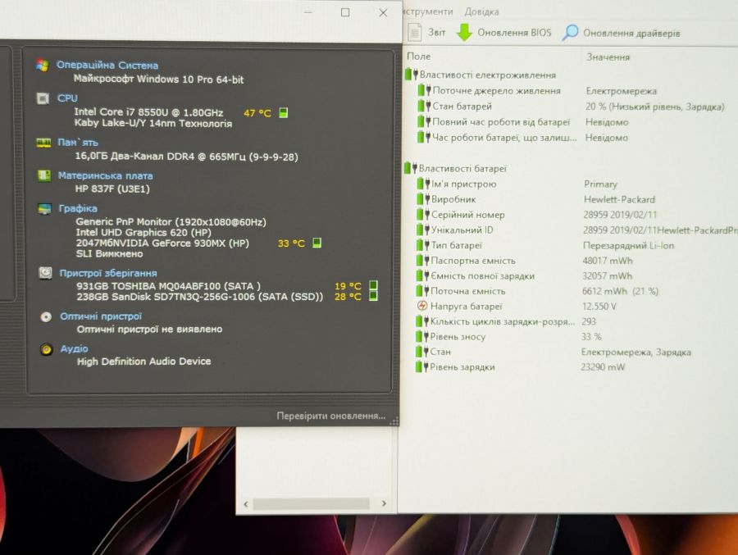Select the Серійний номер row
Image resolution: width=738 pixels, height=555 pixels.
[572, 215]
